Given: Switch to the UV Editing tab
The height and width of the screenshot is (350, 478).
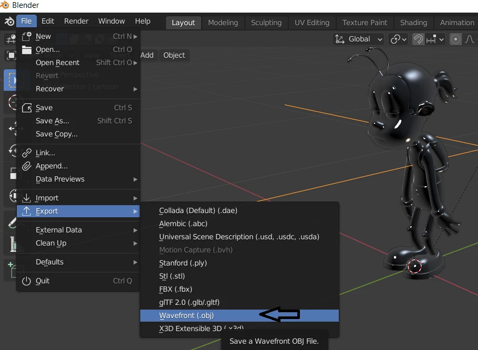Looking at the screenshot, I should [312, 23].
